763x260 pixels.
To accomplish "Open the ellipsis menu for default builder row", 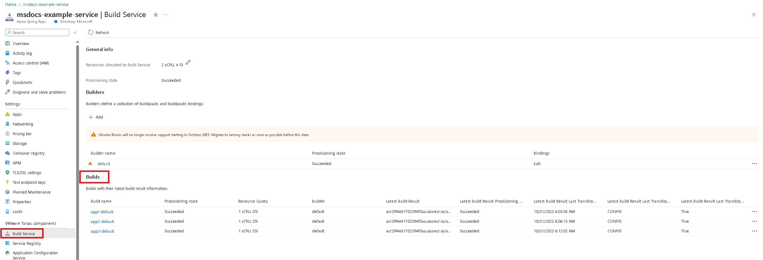I will [x=754, y=164].
